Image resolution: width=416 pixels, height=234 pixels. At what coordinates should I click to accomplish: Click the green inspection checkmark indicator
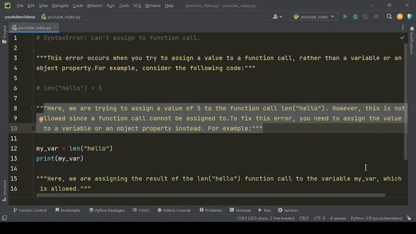pos(402,38)
